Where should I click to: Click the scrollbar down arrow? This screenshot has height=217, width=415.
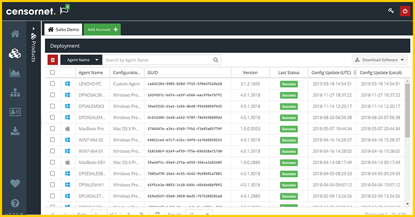coord(408,204)
